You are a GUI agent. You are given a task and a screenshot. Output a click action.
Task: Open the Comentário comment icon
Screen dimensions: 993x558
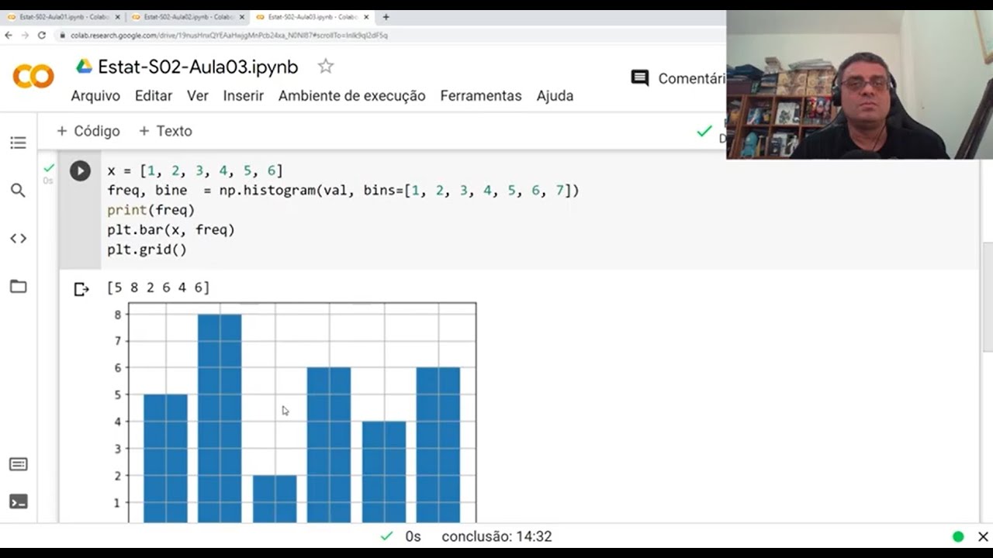tap(640, 78)
